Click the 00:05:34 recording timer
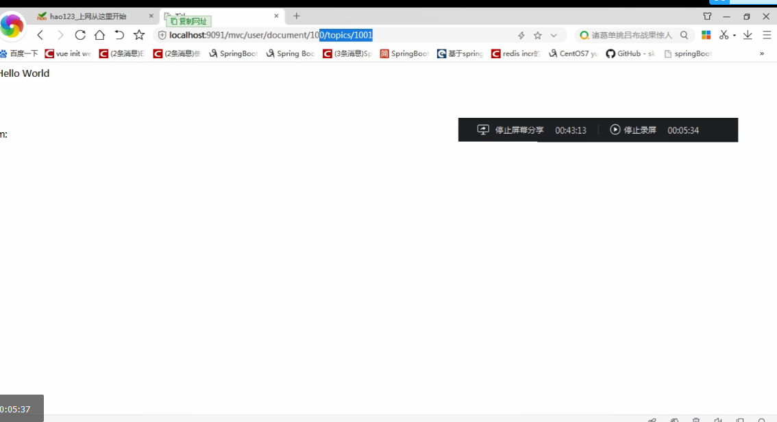Screen dimensions: 777x422 coord(683,130)
